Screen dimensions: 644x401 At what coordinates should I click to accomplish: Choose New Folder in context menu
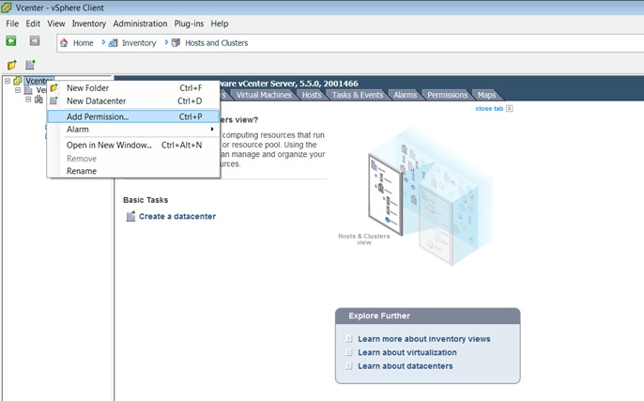[x=133, y=88]
